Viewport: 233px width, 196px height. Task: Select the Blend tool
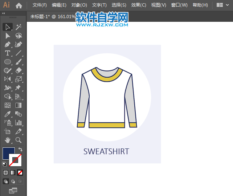click(19, 114)
